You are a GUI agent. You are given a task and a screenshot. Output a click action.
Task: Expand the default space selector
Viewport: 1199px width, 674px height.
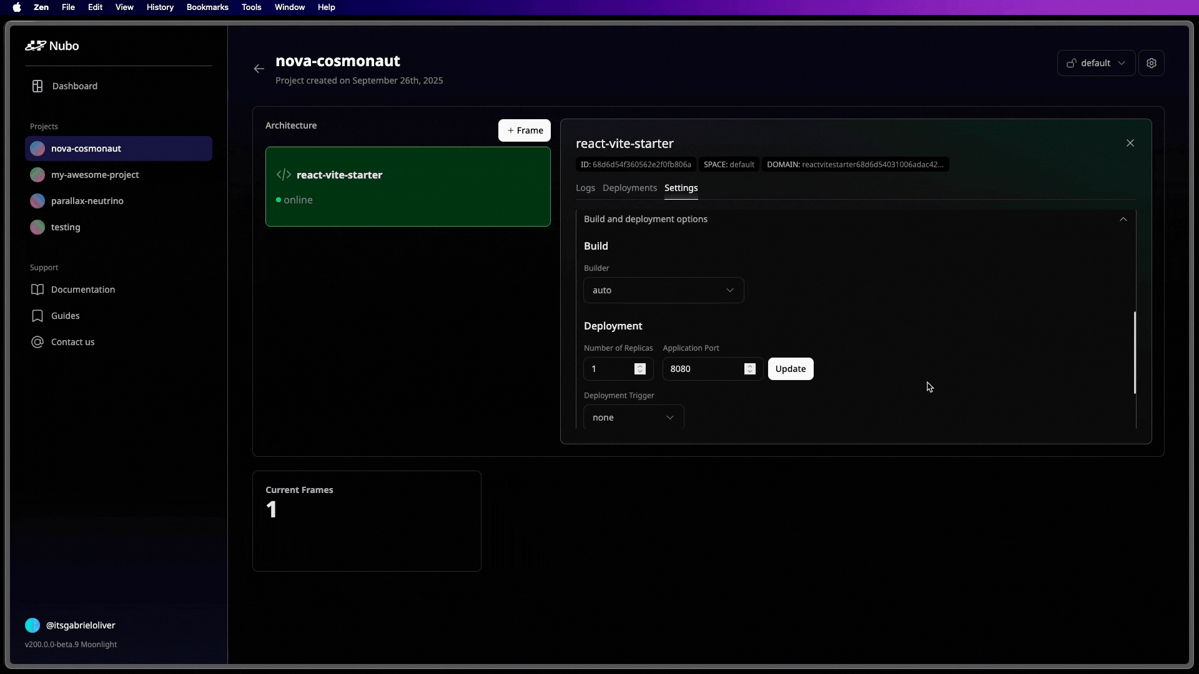(1096, 63)
